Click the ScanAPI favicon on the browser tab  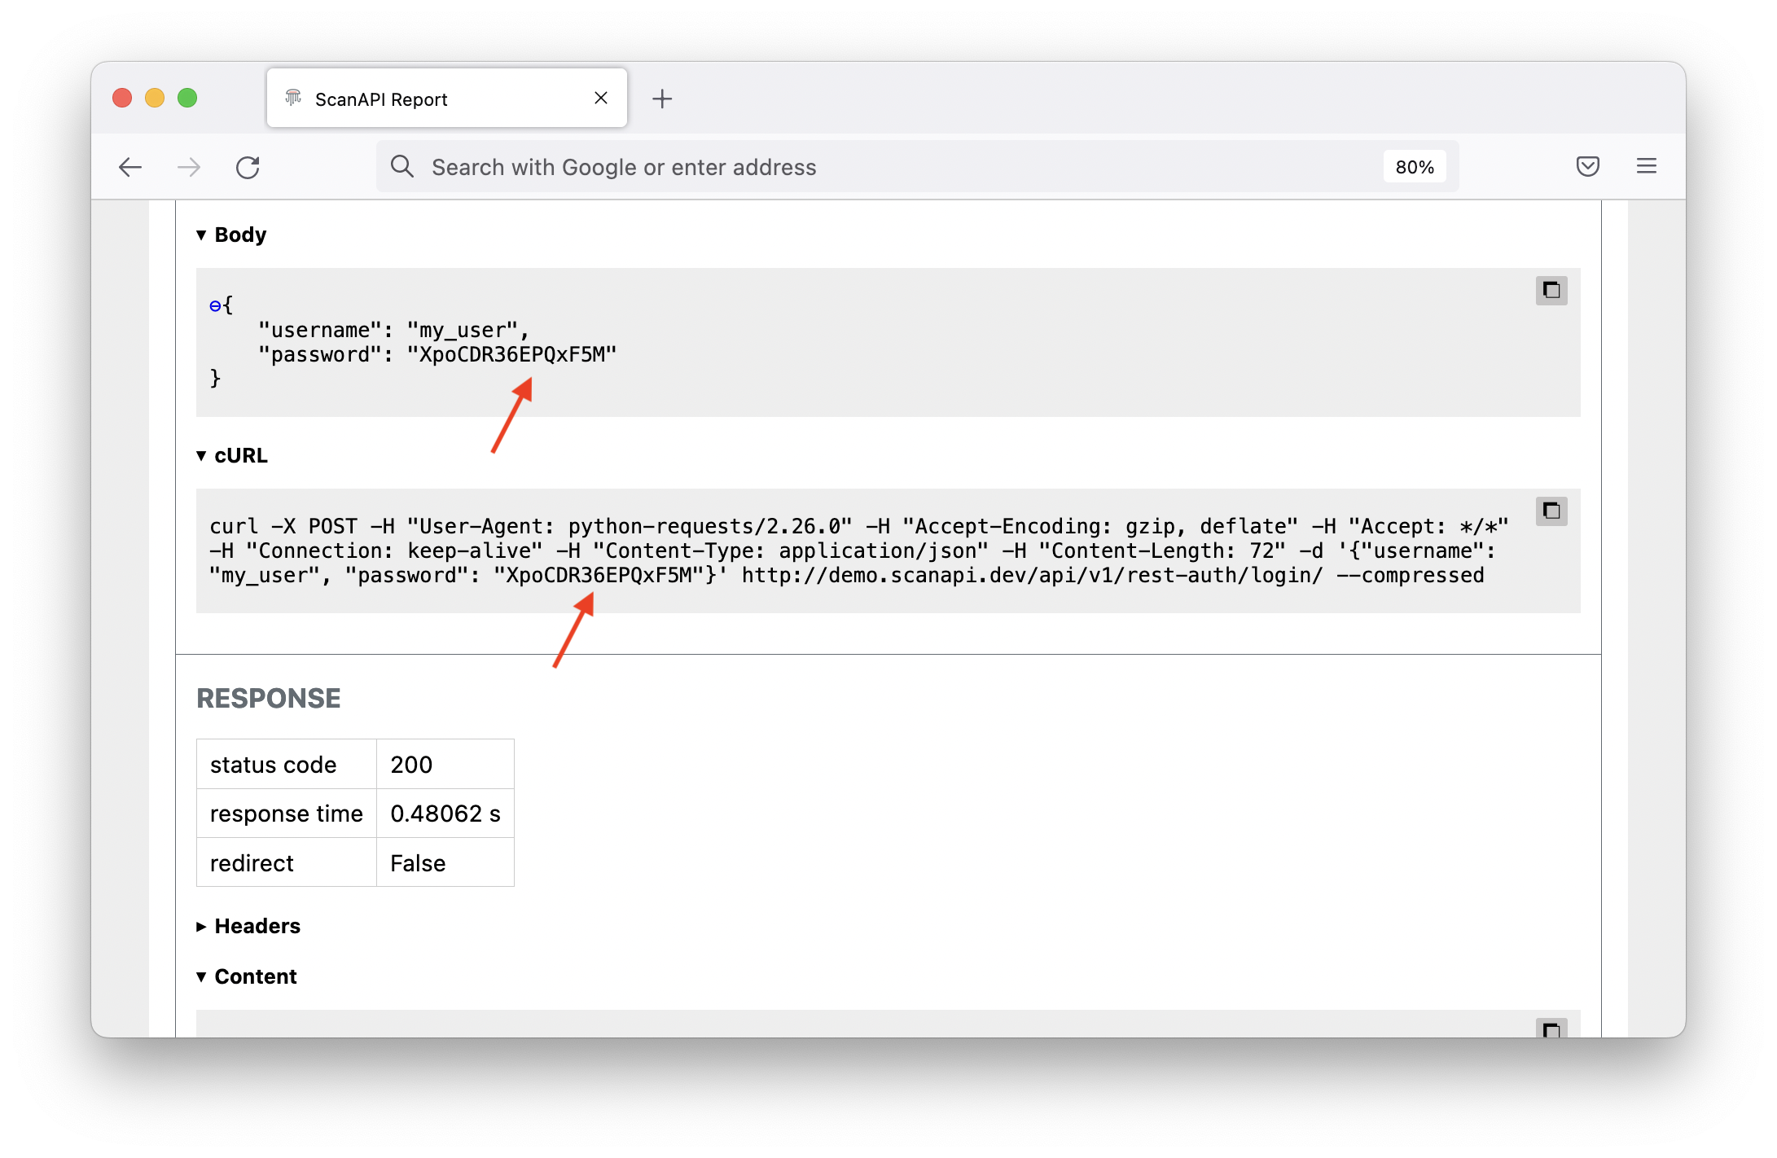293,98
